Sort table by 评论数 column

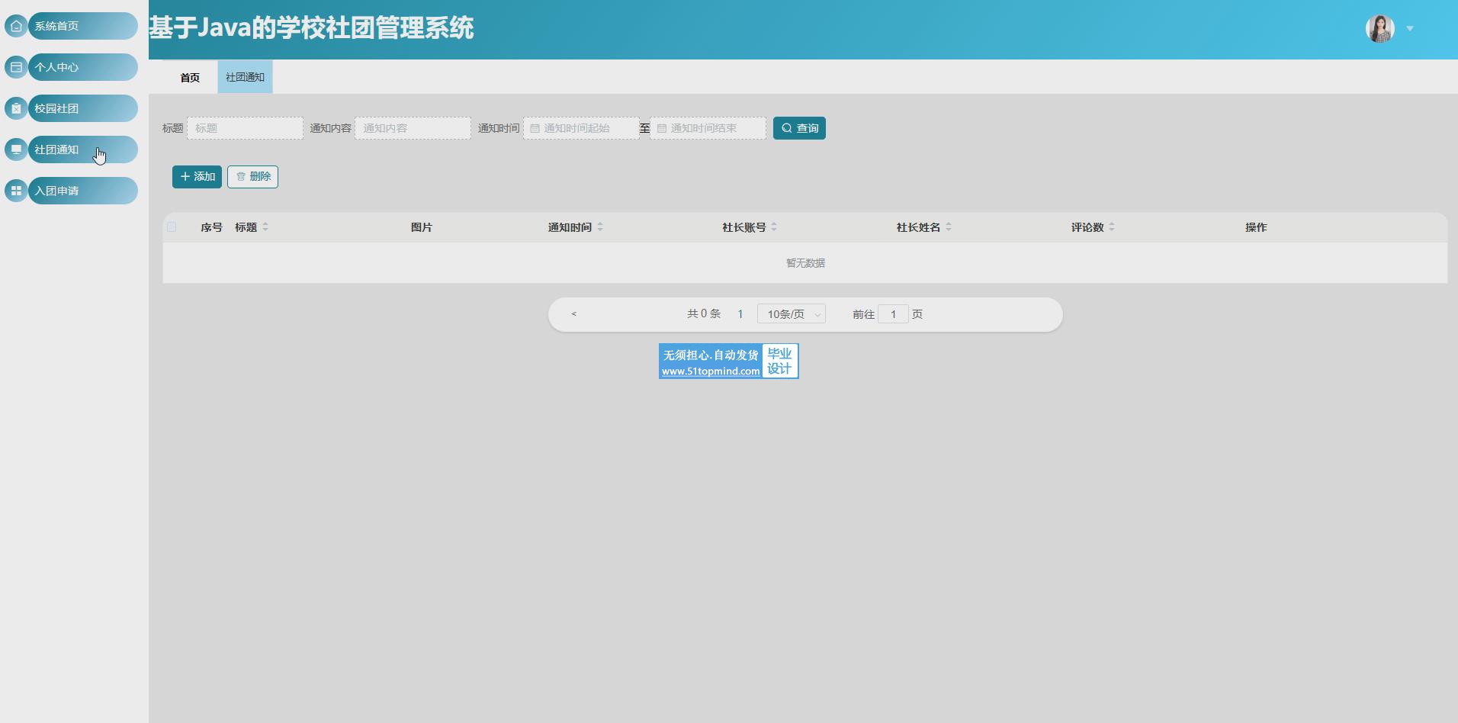point(1111,227)
